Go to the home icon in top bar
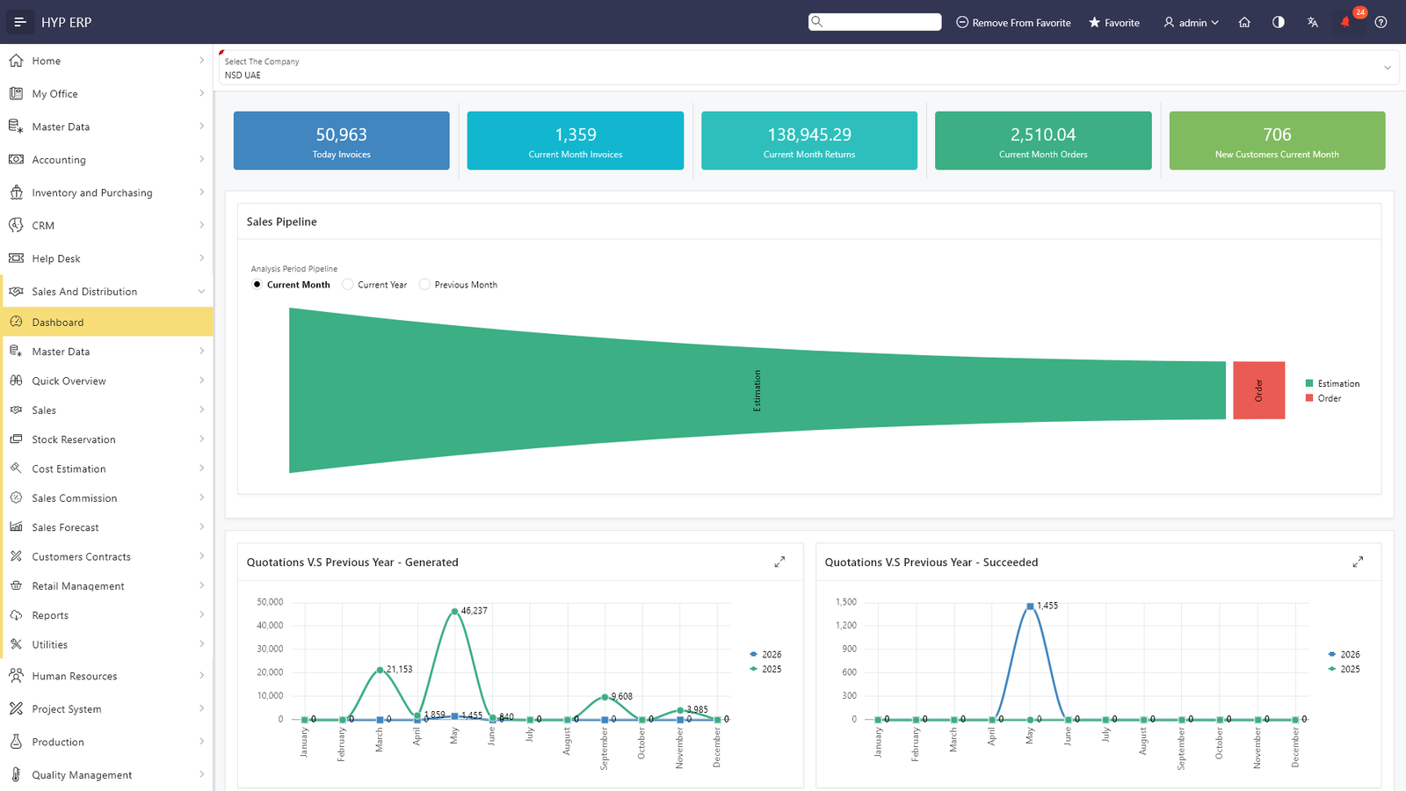This screenshot has width=1406, height=791. pos(1244,22)
